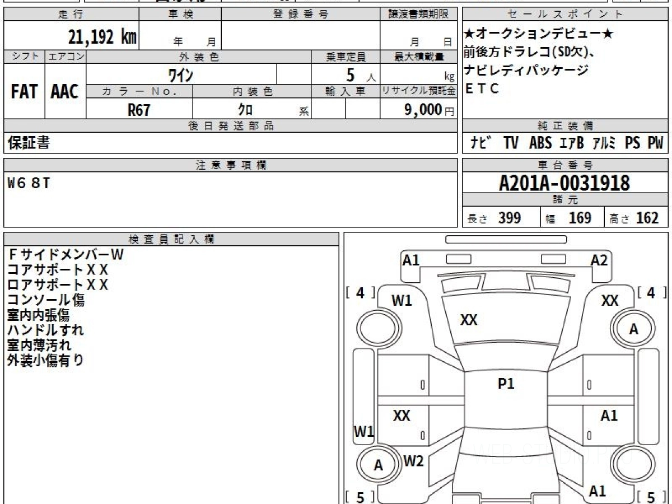672x504 pixels.
Task: Select the 乗車定員 header
Action: tap(346, 57)
